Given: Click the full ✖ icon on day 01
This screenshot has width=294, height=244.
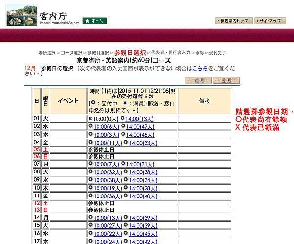Looking at the screenshot, I should (90, 119).
